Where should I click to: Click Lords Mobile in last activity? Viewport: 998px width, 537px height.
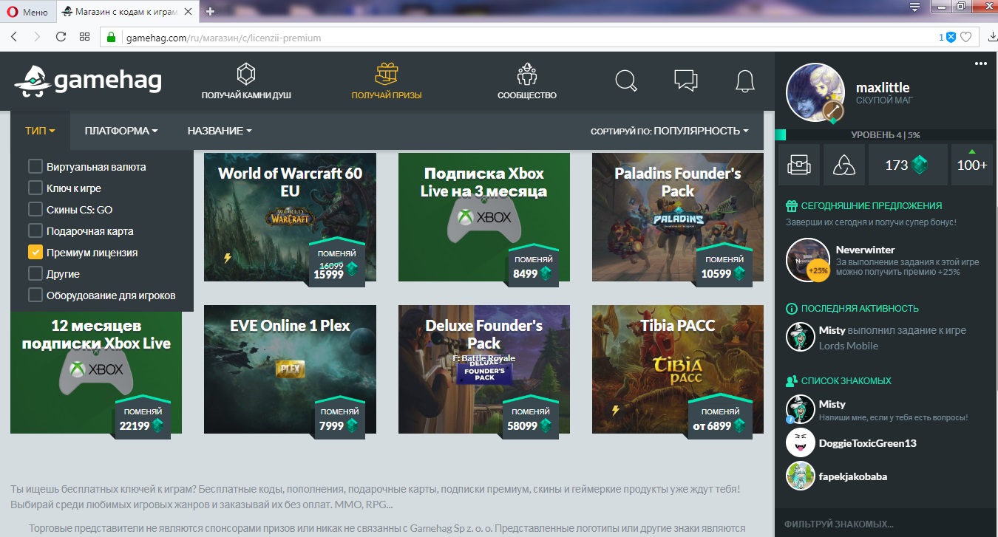coord(849,346)
